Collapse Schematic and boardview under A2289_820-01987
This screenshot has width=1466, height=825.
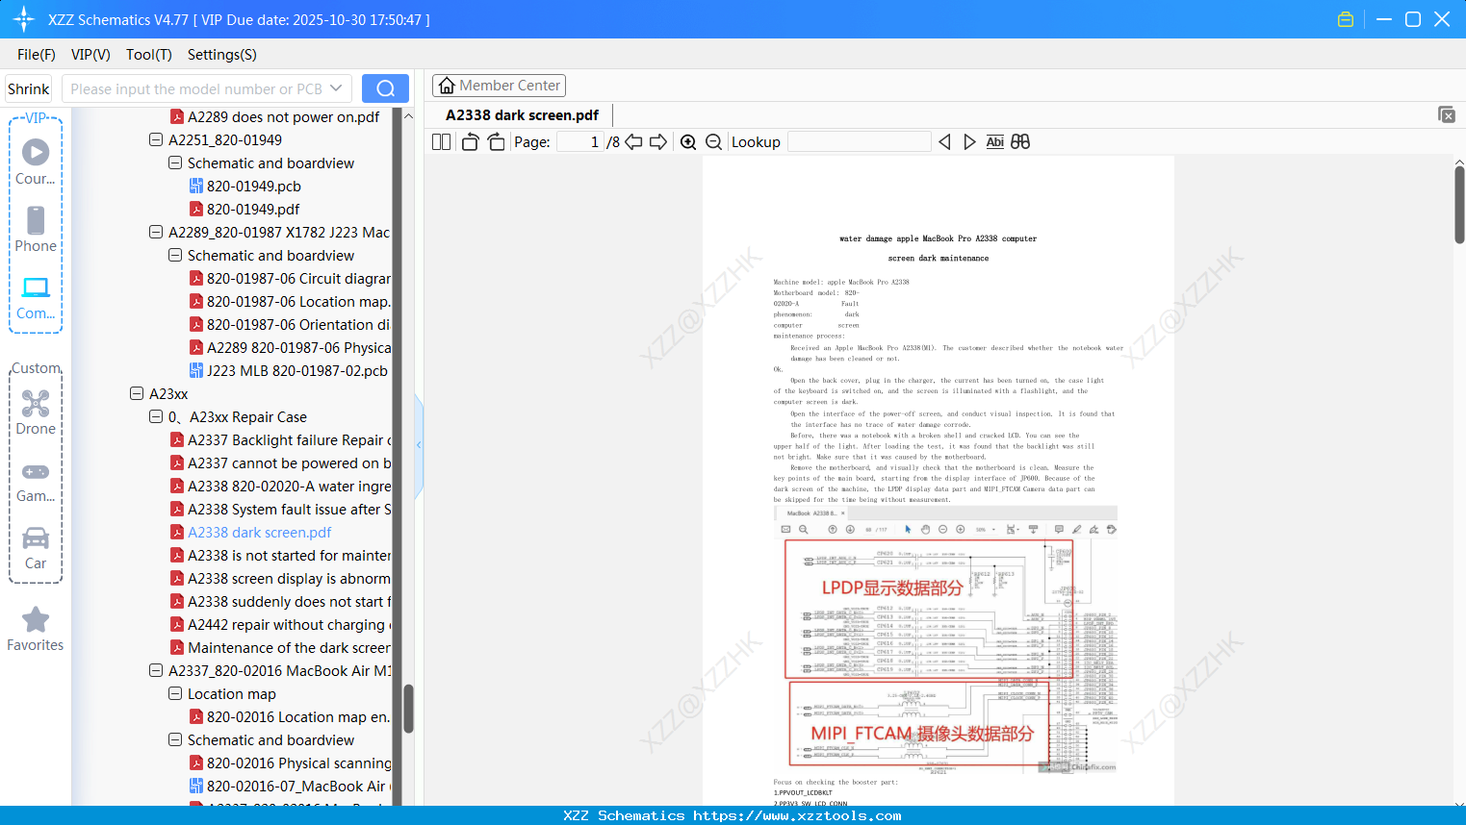(x=175, y=256)
